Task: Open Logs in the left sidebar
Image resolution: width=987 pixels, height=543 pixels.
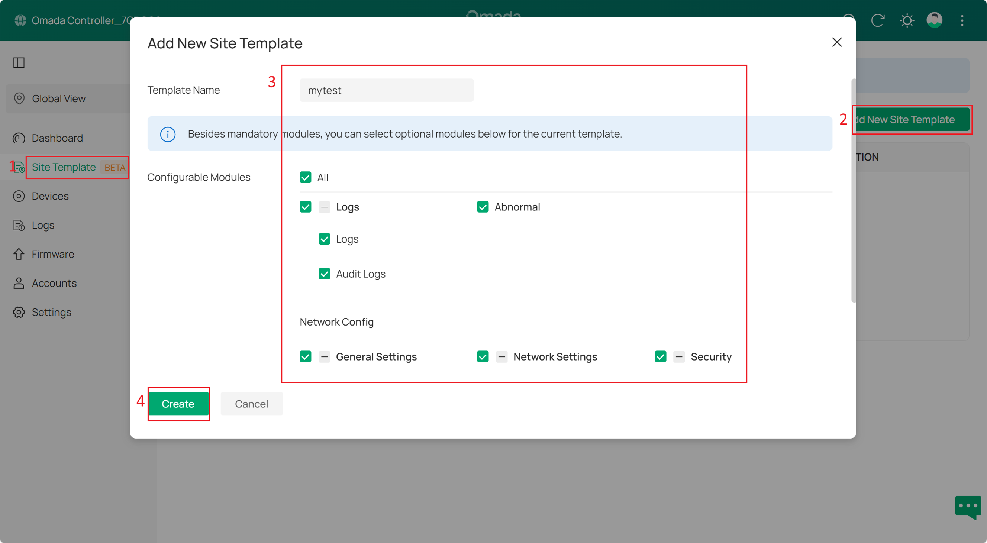Action: (43, 225)
